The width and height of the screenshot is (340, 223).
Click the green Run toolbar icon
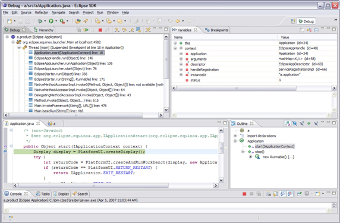[51, 21]
